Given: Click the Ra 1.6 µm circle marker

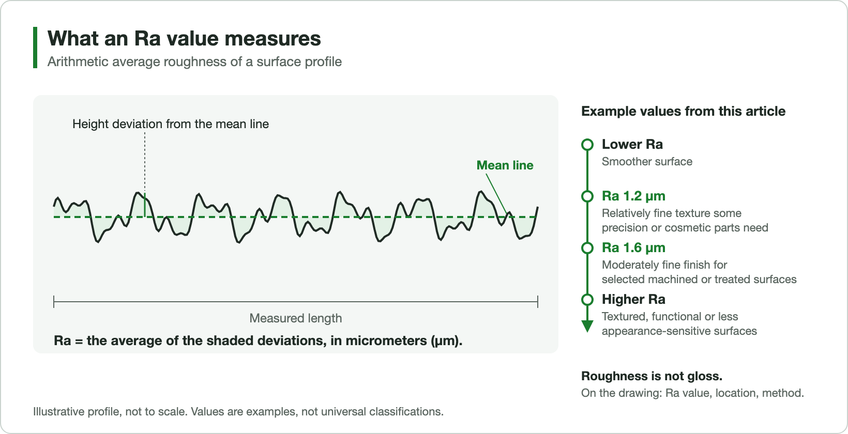Looking at the screenshot, I should [x=587, y=248].
